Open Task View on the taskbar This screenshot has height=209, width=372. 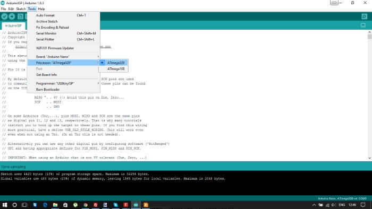tap(24, 205)
